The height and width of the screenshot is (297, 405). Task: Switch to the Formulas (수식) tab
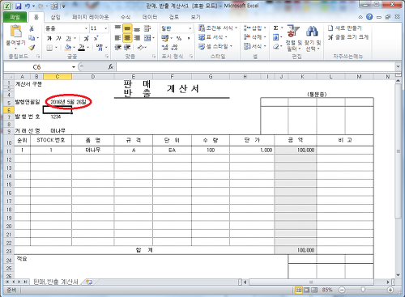click(x=126, y=17)
